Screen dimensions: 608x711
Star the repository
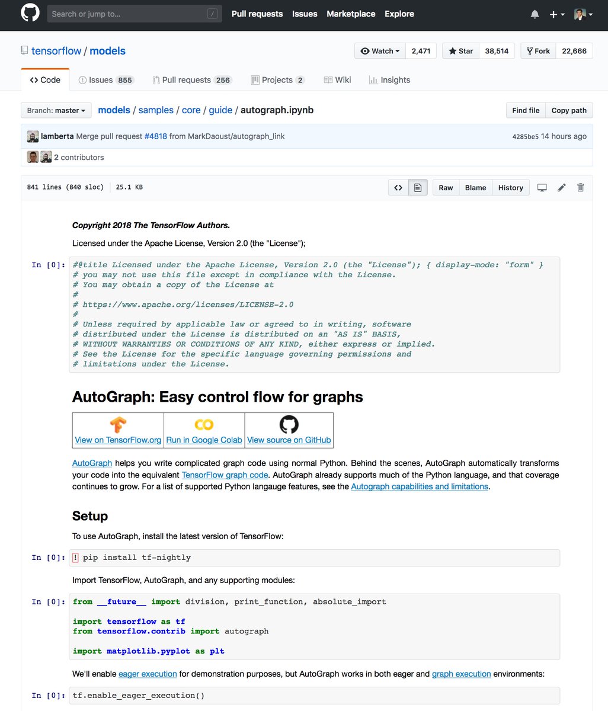[460, 51]
